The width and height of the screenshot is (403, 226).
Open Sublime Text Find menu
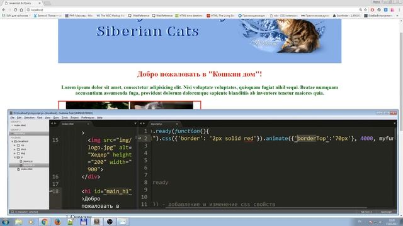(40, 117)
